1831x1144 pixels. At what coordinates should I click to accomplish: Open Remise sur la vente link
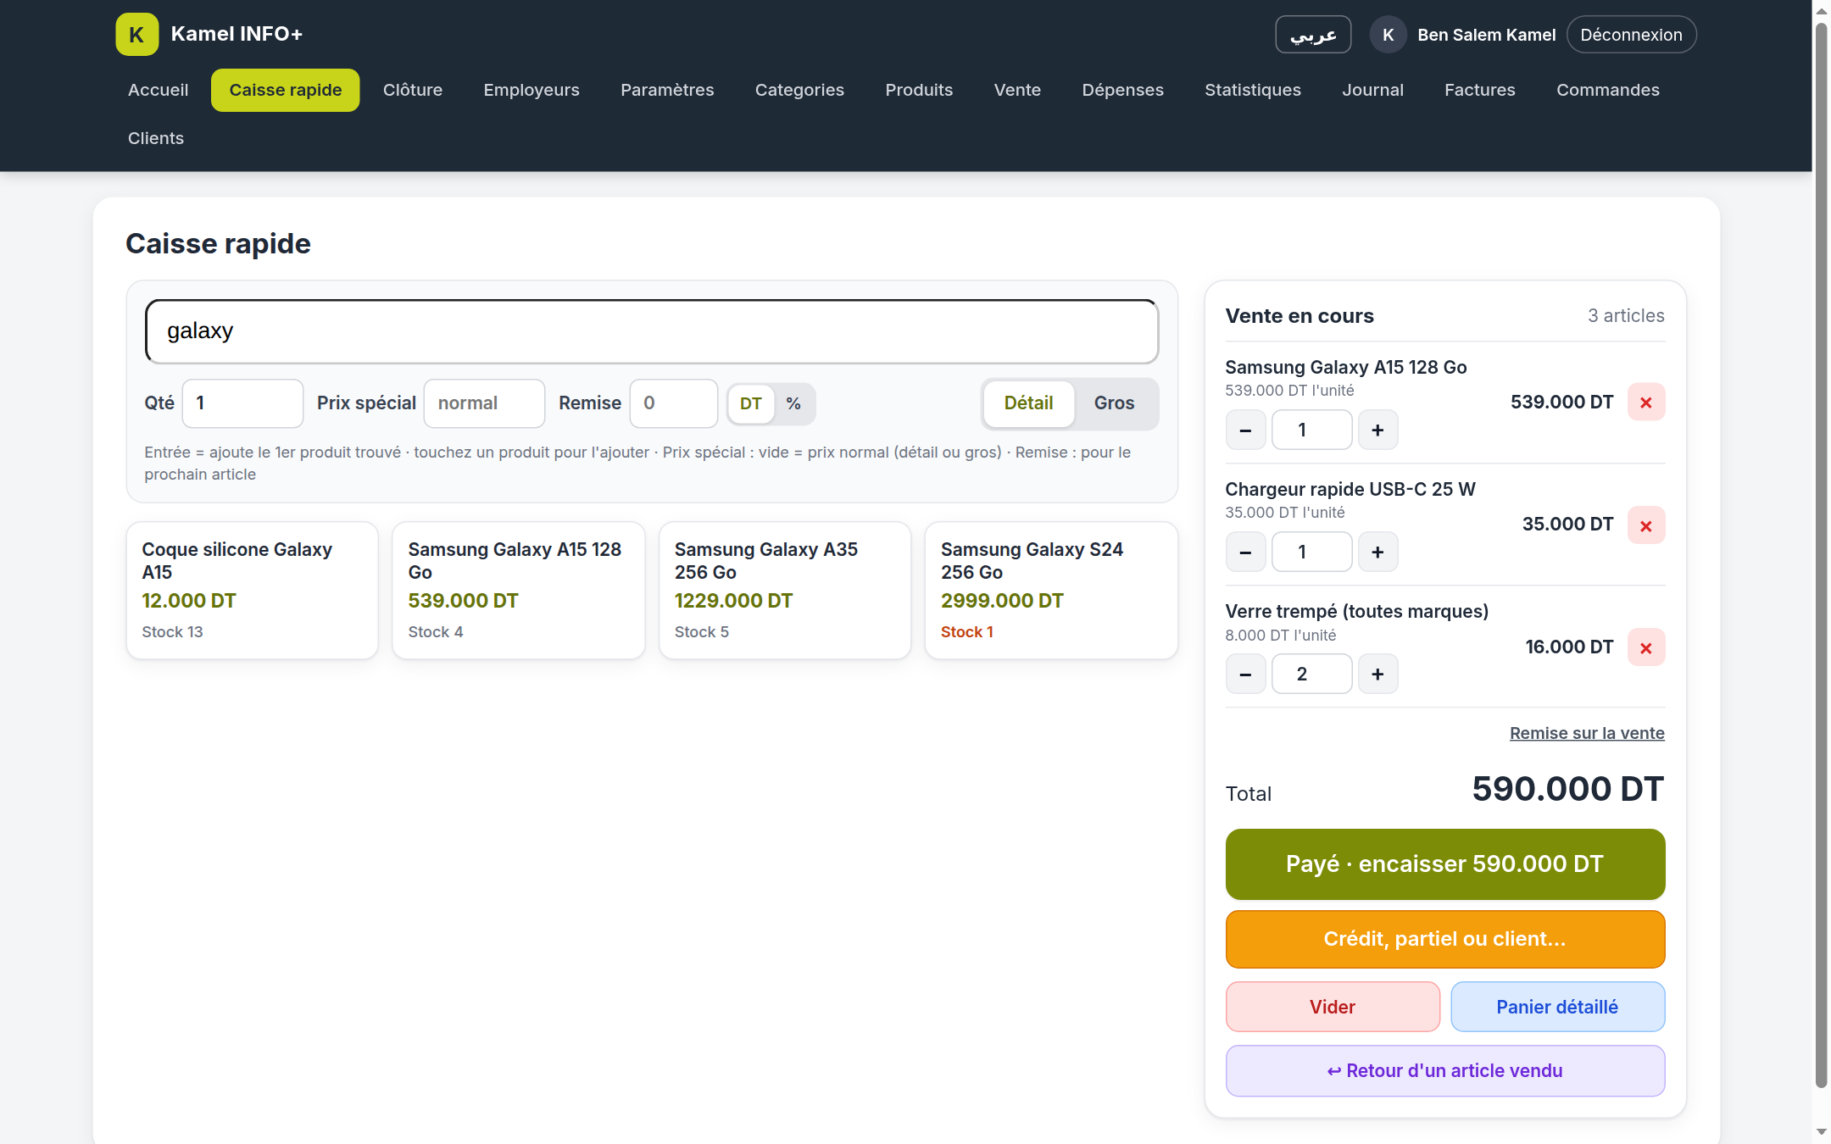(x=1587, y=733)
